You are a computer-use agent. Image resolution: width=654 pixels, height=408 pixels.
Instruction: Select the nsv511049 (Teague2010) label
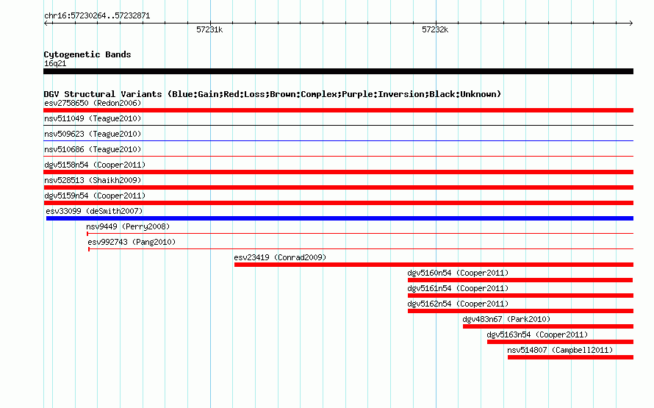click(93, 118)
